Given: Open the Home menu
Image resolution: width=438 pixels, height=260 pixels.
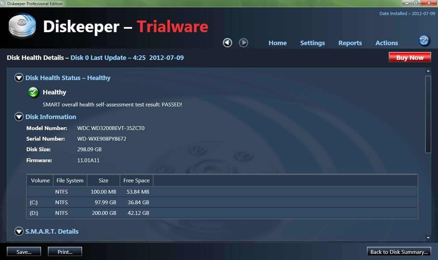Looking at the screenshot, I should point(278,43).
